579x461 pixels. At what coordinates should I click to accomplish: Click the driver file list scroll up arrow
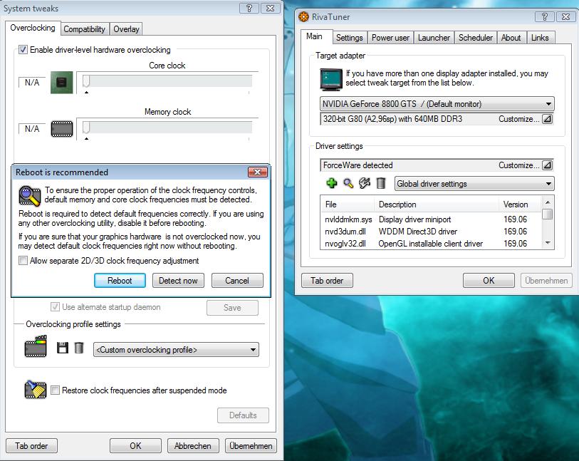click(548, 202)
